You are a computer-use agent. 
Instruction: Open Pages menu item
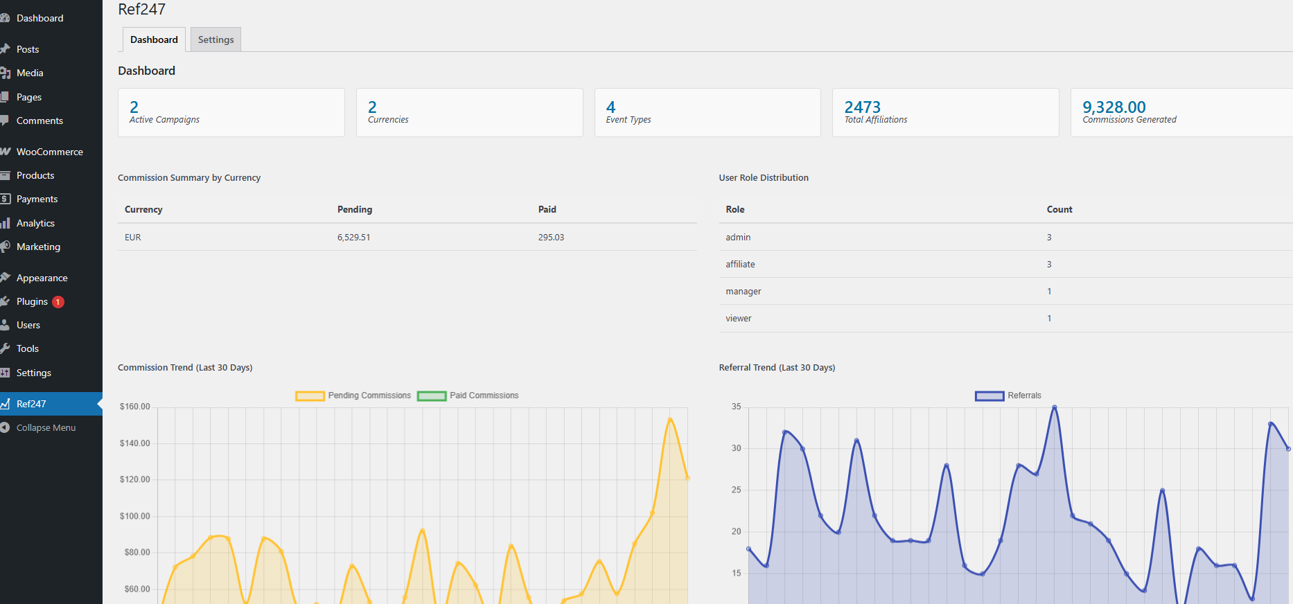(x=51, y=97)
